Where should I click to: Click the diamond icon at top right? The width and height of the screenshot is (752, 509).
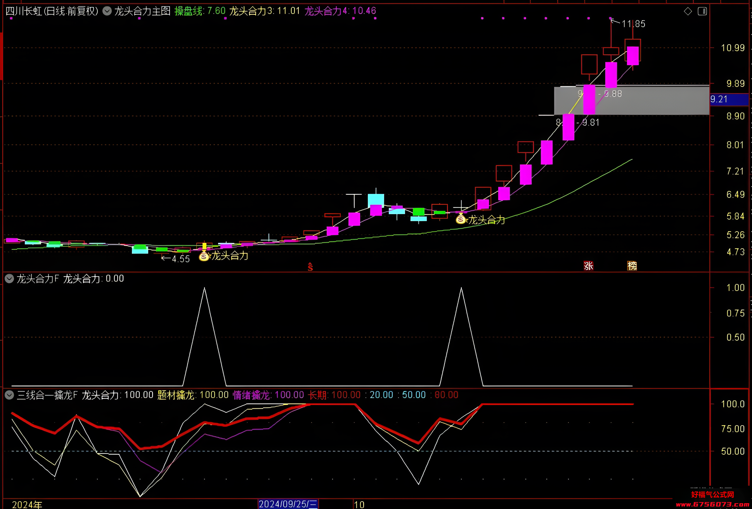point(688,11)
